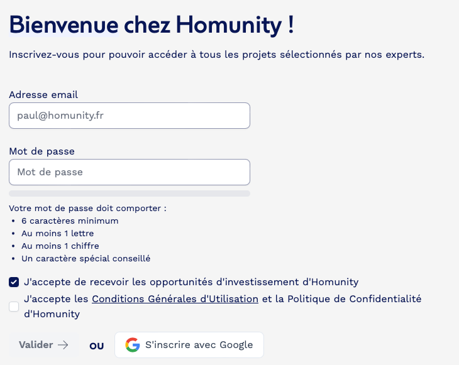Screen dimensions: 459x365
Task: Select the Bienvenue chez Homunity heading
Action: [x=152, y=25]
